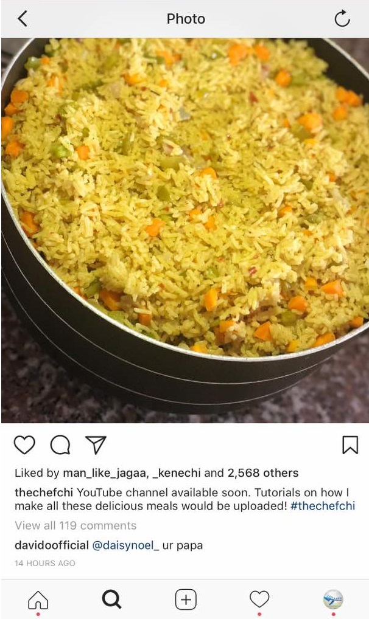Open activity heart tab in bottom bar
Screen dimensions: 369x619
(259, 600)
